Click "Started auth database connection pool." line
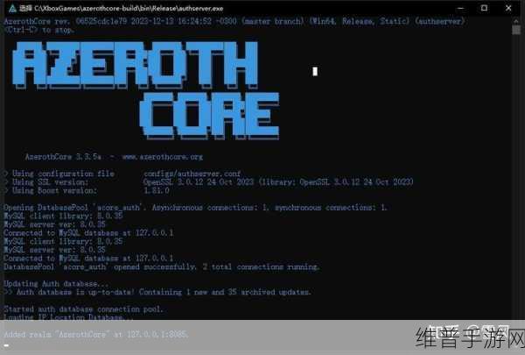525x355 pixels. (83, 309)
